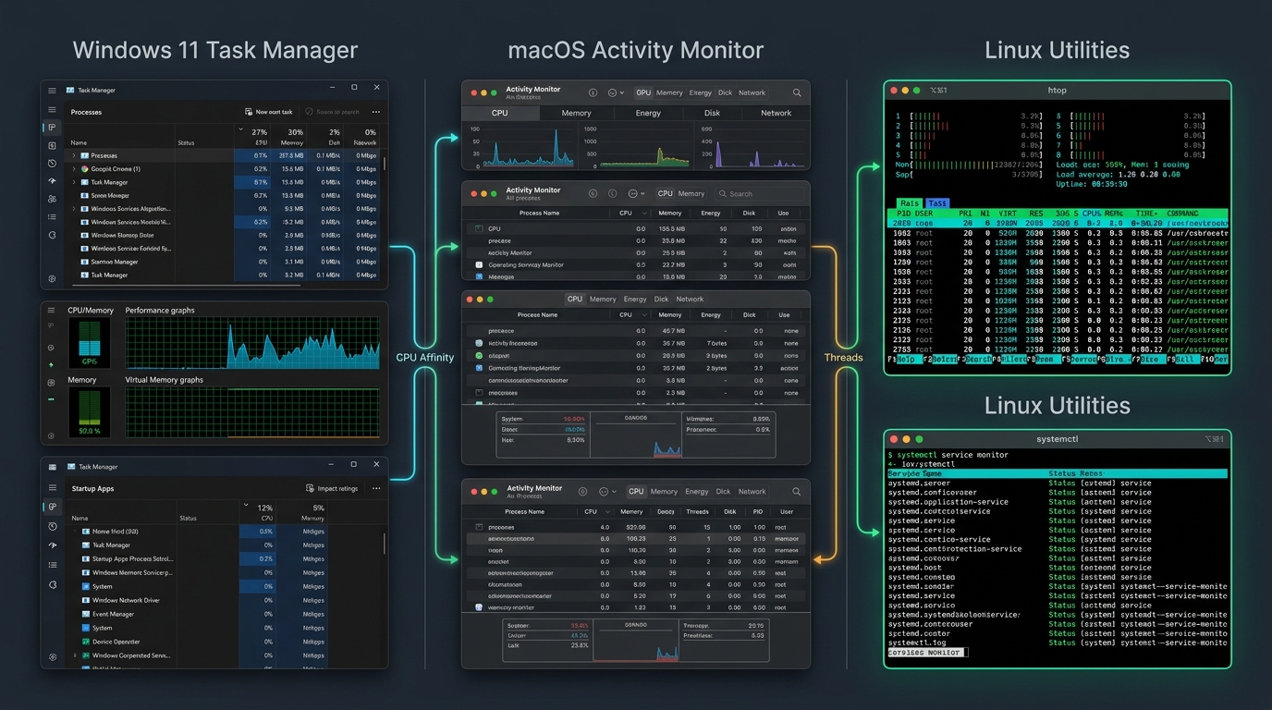
Task: Select CPU mini graph thumbnail in Performance panel
Action: point(90,344)
